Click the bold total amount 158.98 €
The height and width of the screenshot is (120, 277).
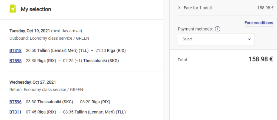tap(260, 59)
